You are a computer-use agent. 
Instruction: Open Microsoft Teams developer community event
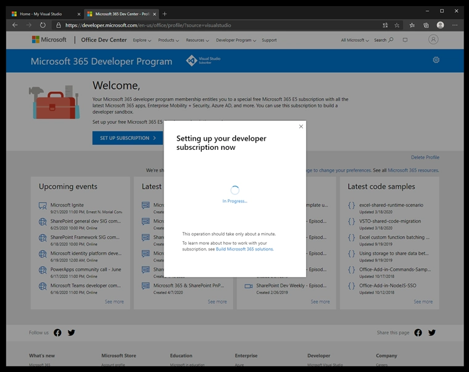[86, 286]
